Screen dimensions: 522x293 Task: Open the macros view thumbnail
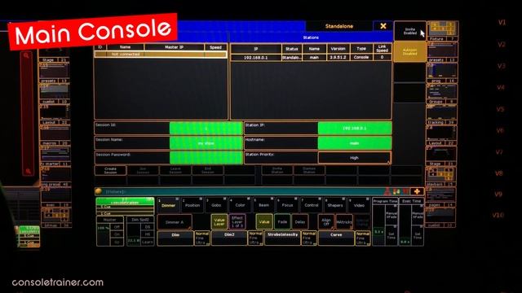(x=55, y=136)
